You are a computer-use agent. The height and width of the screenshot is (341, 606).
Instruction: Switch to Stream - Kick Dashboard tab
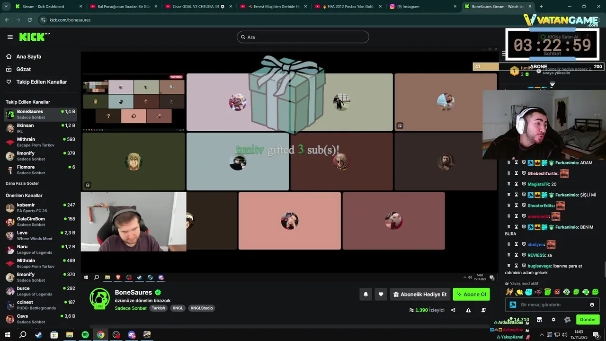(47, 7)
